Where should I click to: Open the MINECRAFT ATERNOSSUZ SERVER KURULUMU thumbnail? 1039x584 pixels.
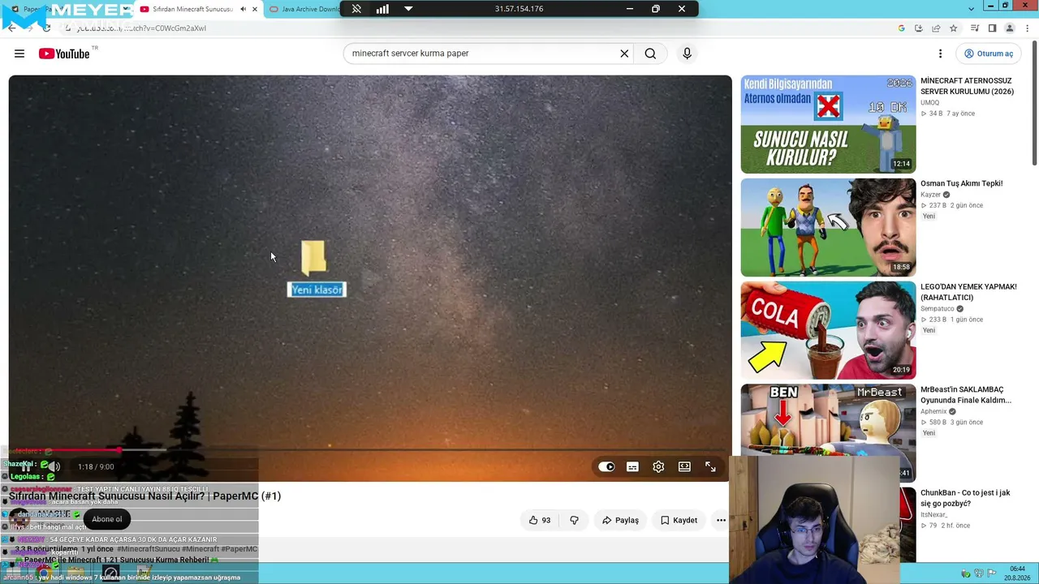tap(828, 124)
